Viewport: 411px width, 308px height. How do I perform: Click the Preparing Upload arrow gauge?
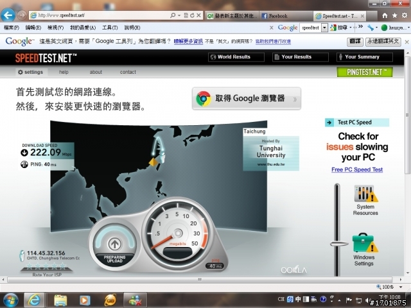coord(114,244)
